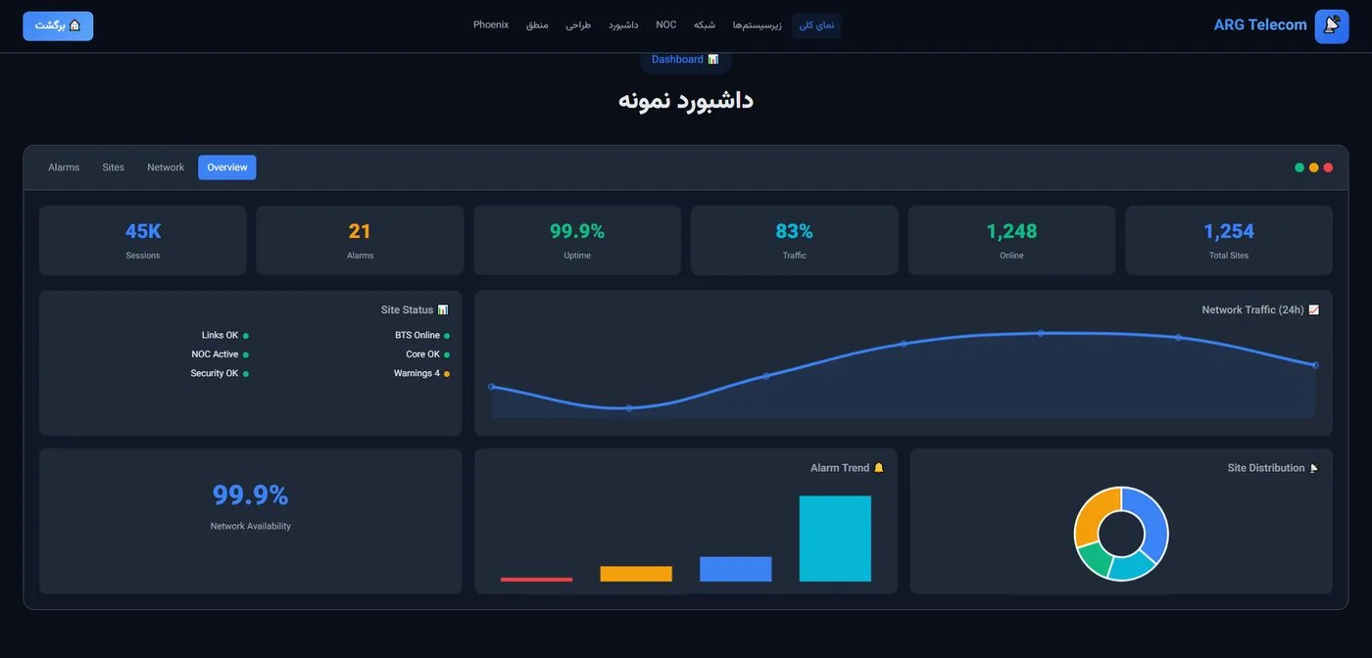This screenshot has height=658, width=1372.
Task: Click the 1,248 Online value
Action: (x=1011, y=232)
